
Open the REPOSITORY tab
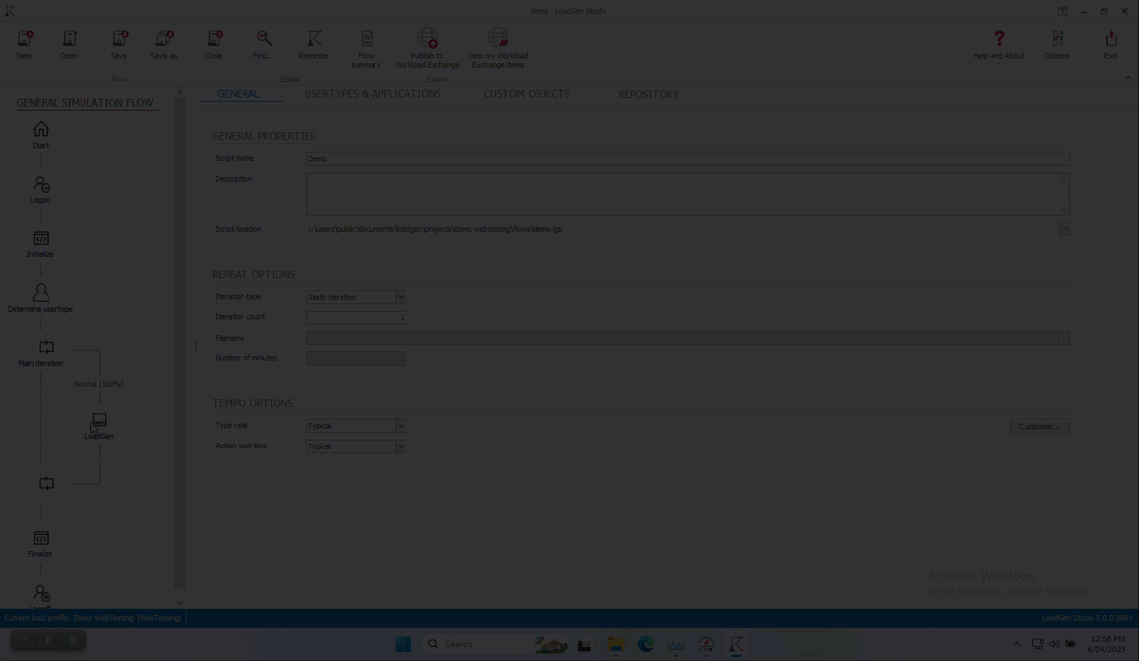(648, 95)
